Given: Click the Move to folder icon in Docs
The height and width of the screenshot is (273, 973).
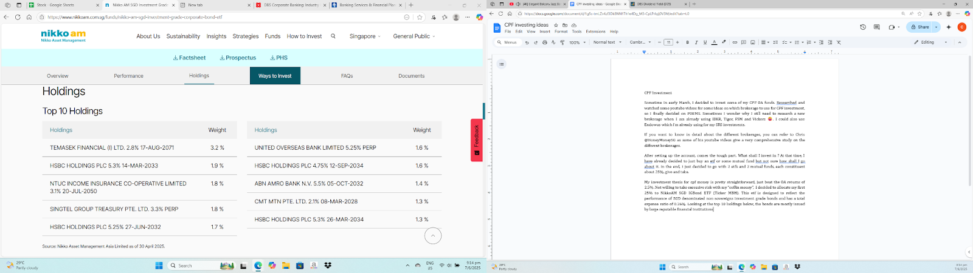Looking at the screenshot, I should (564, 25).
